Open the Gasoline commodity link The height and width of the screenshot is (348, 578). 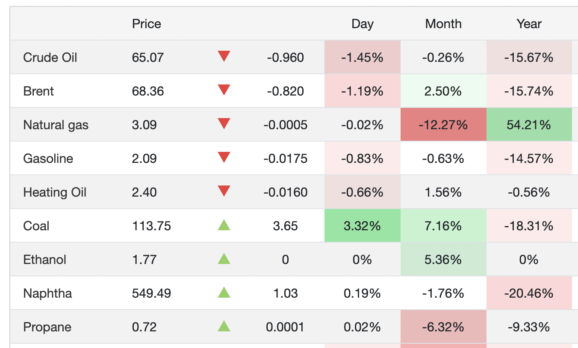pos(48,158)
